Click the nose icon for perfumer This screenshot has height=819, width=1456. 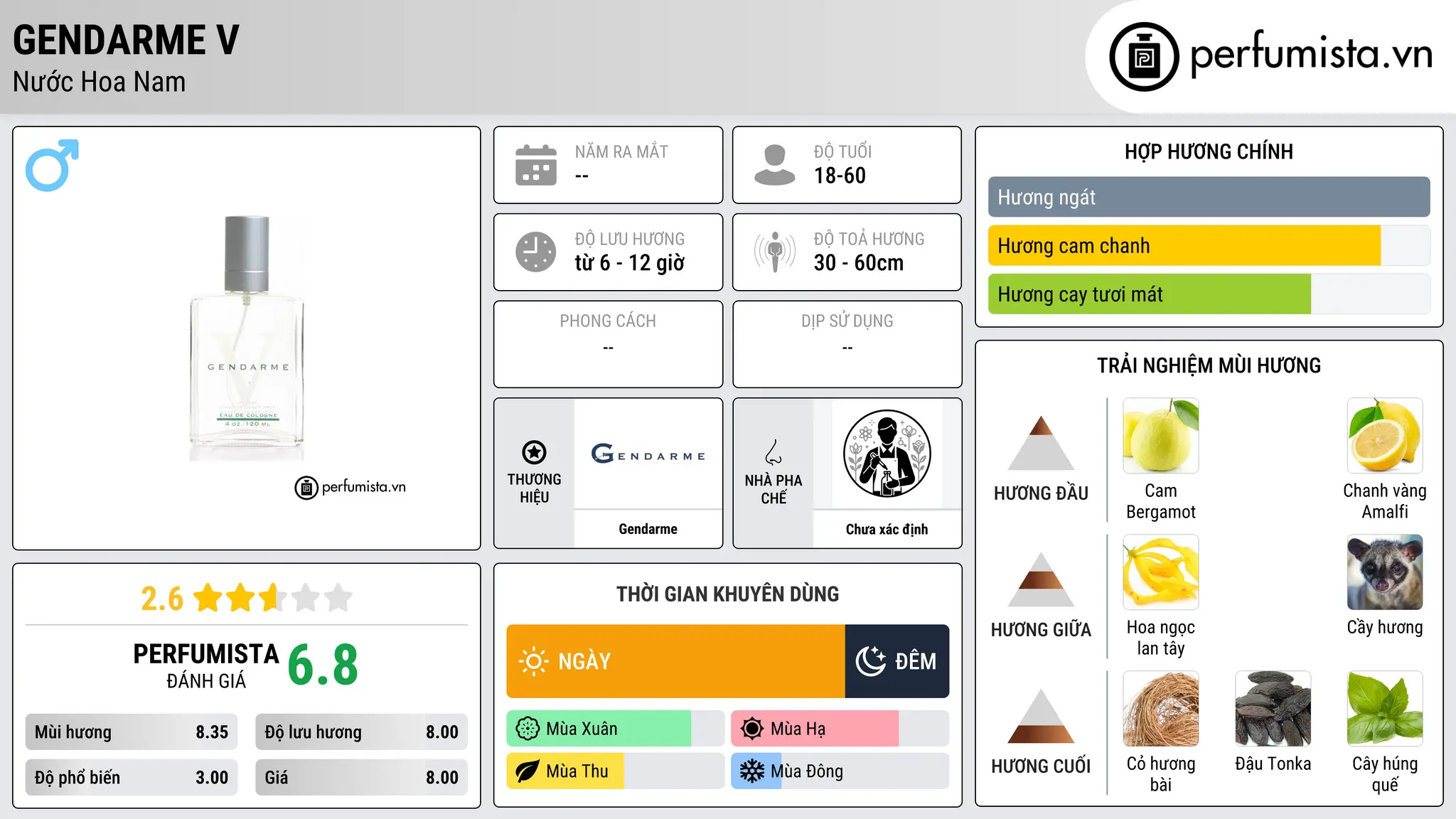pos(773,452)
